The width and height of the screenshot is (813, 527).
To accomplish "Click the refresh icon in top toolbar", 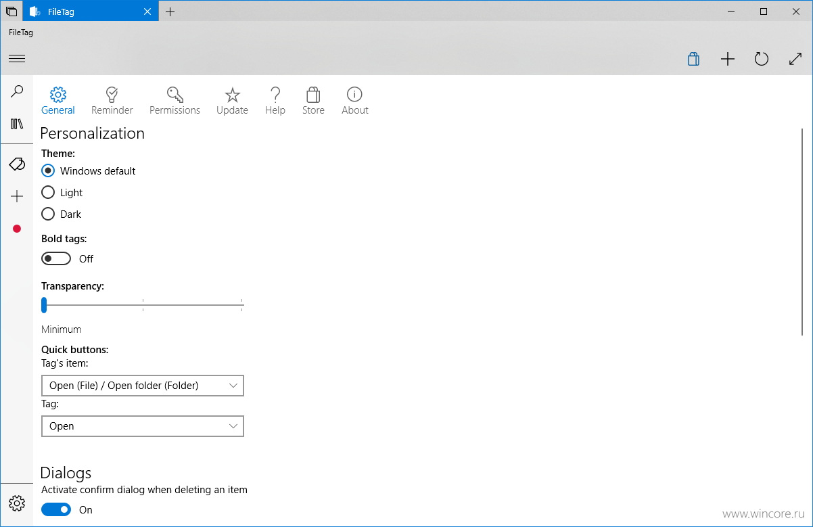I will 762,59.
